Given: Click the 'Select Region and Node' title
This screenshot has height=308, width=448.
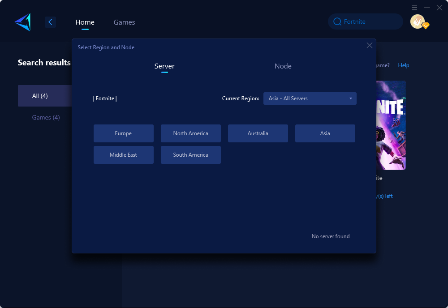Looking at the screenshot, I should (x=106, y=47).
